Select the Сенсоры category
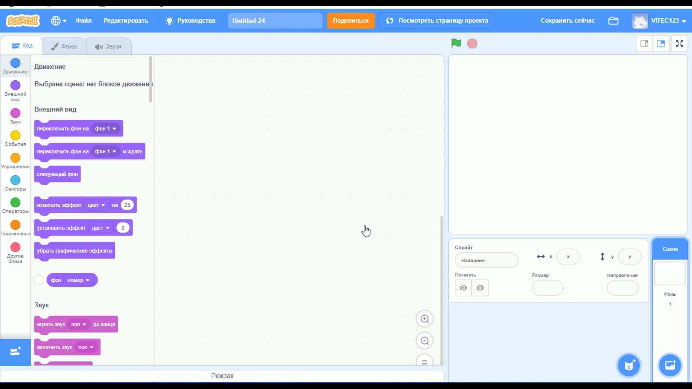 click(x=15, y=183)
